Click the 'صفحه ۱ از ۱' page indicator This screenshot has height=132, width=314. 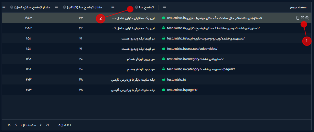point(28,125)
